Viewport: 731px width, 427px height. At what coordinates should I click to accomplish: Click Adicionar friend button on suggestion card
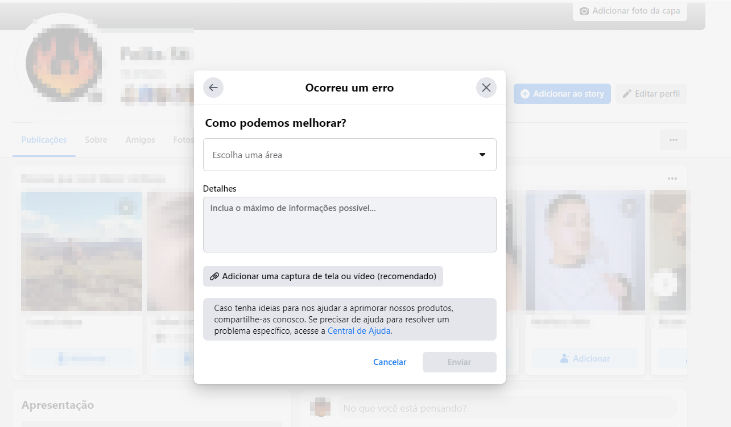tap(585, 359)
